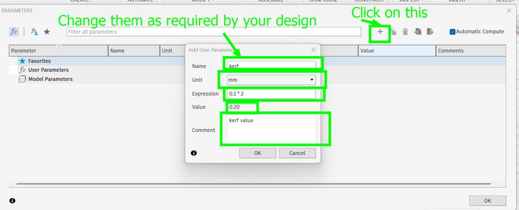Show all parameters with the fx filter icon
The height and width of the screenshot is (210, 519).
click(x=14, y=32)
